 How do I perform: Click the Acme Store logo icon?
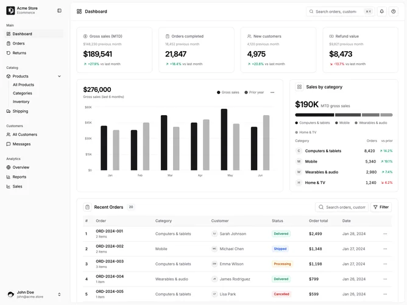point(10,10)
